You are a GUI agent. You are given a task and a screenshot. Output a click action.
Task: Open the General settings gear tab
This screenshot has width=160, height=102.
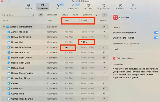[x=29, y=7]
